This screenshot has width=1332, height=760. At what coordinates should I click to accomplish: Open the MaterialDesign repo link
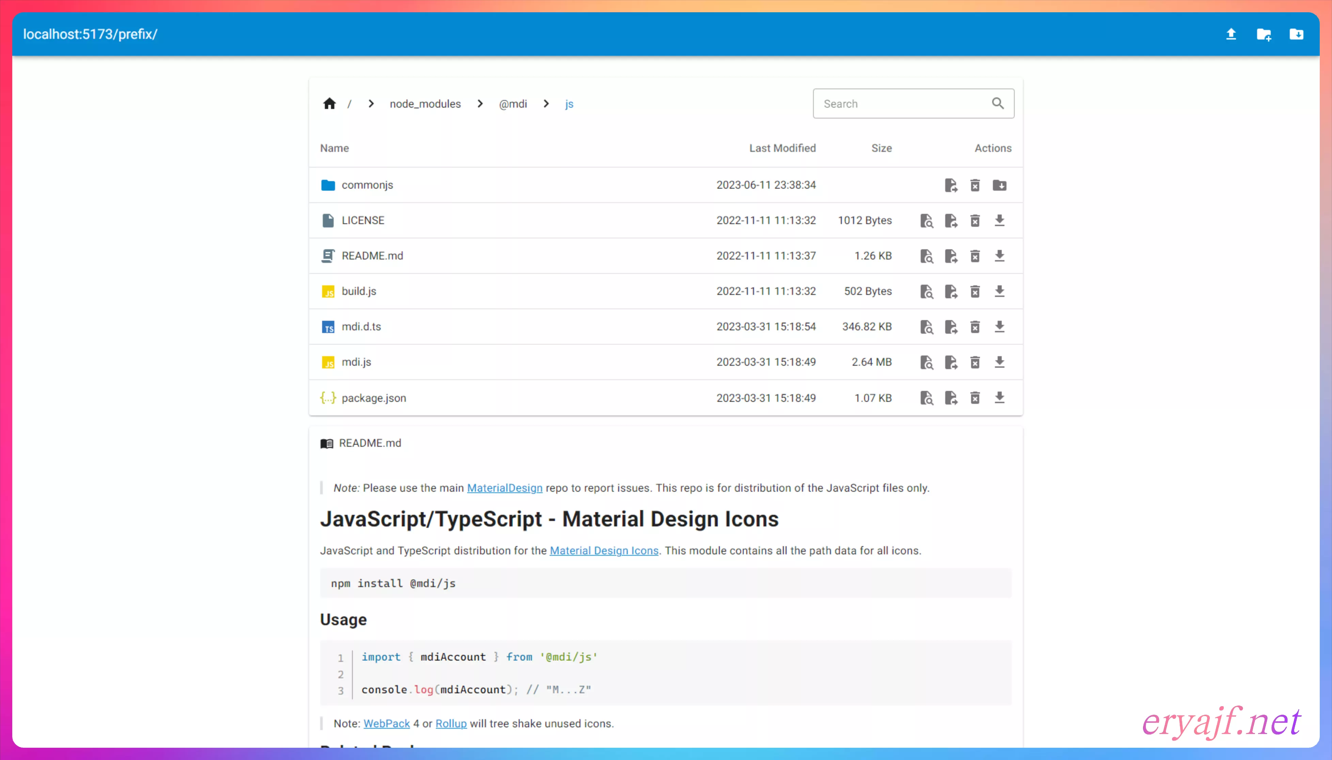click(x=504, y=488)
